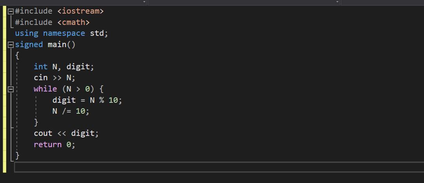
Task: Click the iostream header name
Action: 81,11
